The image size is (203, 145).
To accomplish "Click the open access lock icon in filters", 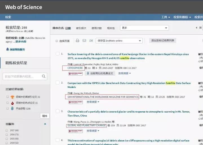I will [x=12, y=108].
